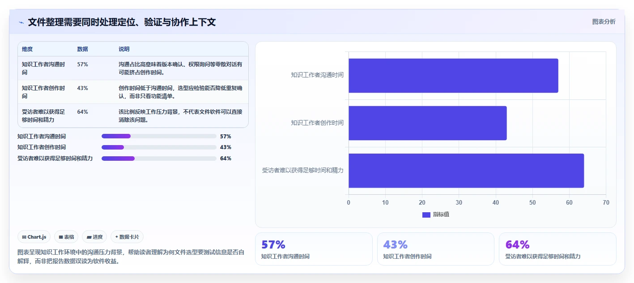Image resolution: width=634 pixels, height=283 pixels.
Task: Click the x-axis tick label 10
Action: [385, 202]
